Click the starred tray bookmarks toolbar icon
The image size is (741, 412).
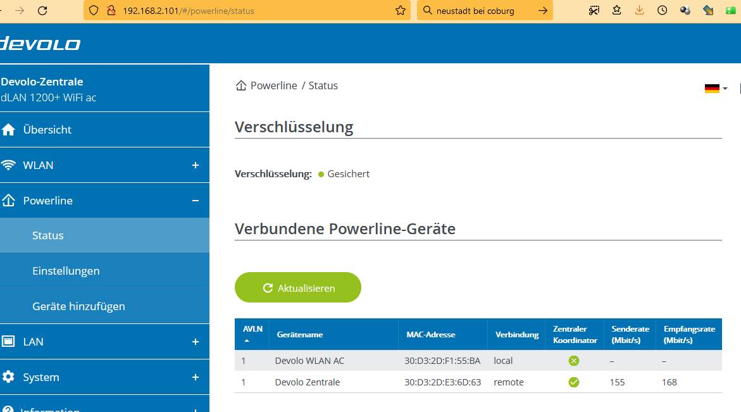(x=617, y=10)
